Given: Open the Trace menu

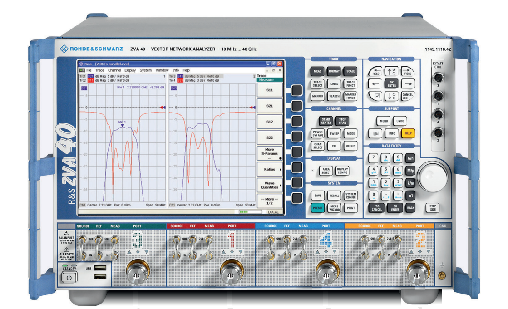Looking at the screenshot, I should point(99,70).
